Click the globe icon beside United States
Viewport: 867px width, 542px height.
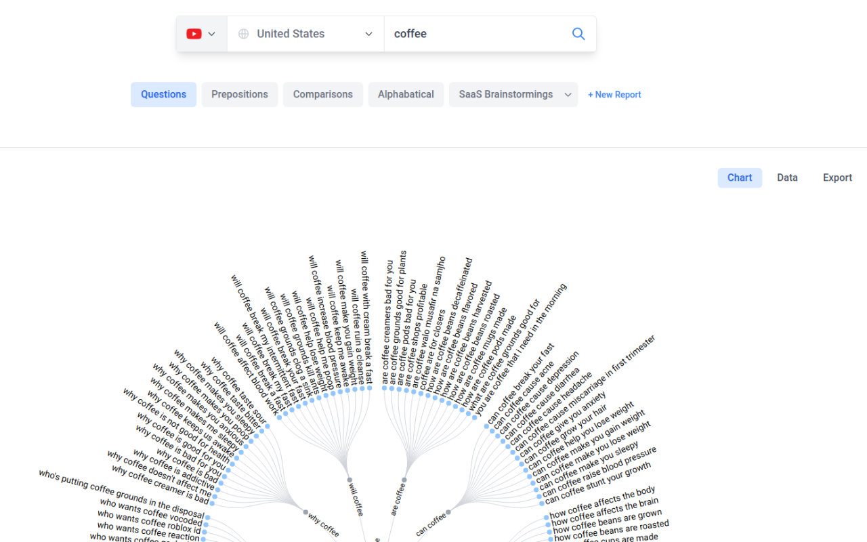pyautogui.click(x=243, y=34)
